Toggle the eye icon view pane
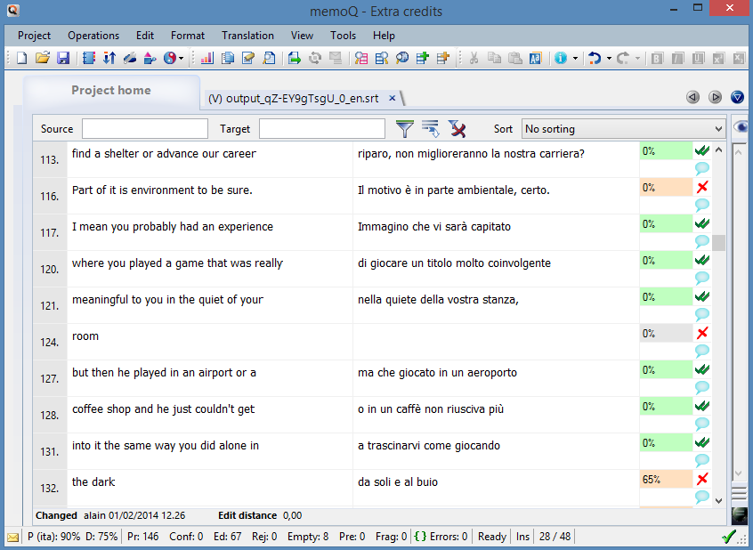This screenshot has height=550, width=753. pyautogui.click(x=741, y=126)
